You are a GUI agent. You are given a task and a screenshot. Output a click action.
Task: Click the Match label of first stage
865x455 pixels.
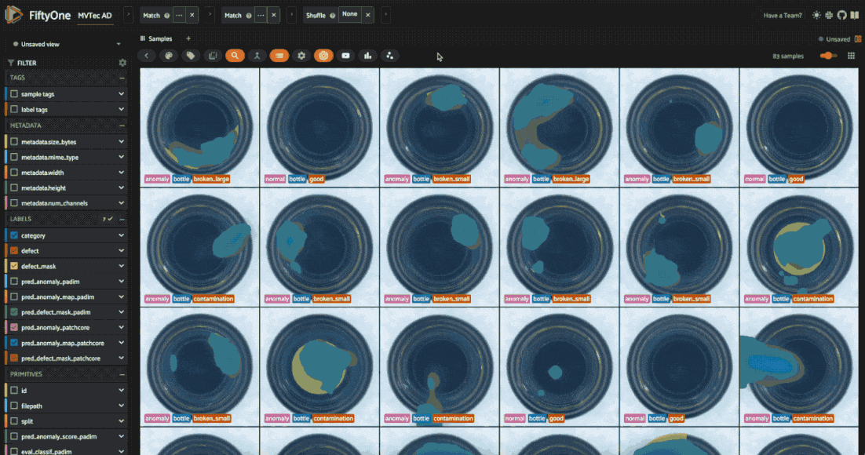point(151,16)
